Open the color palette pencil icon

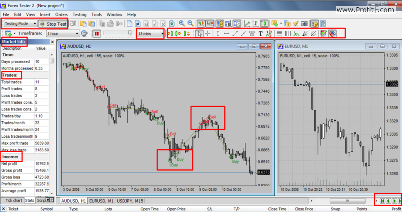323,34
